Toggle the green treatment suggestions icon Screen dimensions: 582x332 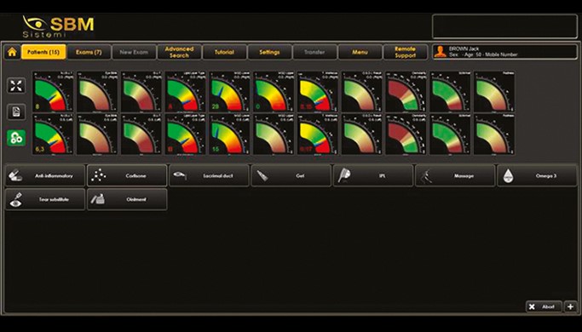(16, 138)
